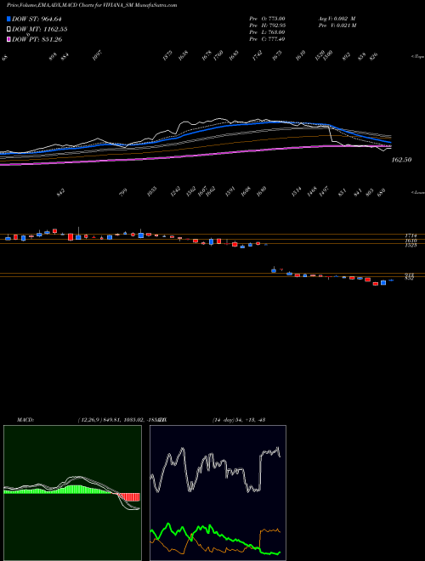
Task: Click the 842 label in the lows row
Action: pyautogui.click(x=62, y=193)
